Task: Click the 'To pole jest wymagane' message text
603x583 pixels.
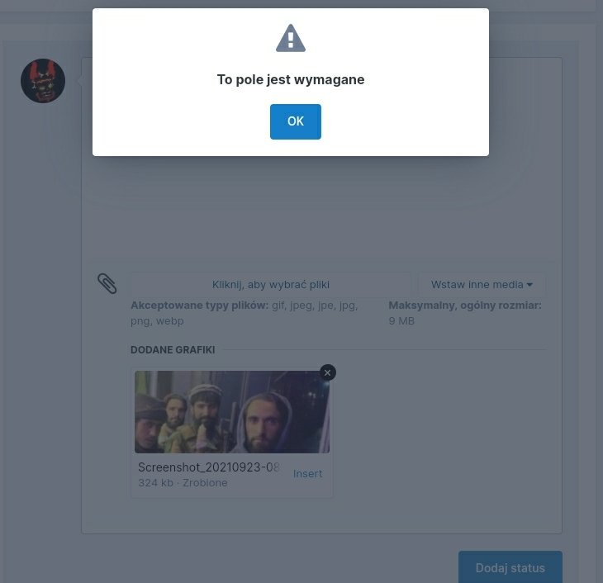Action: coord(291,79)
